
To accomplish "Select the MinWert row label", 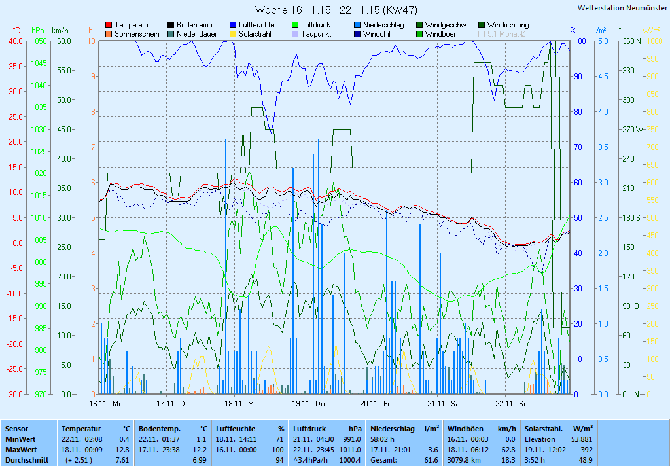I will [20, 440].
